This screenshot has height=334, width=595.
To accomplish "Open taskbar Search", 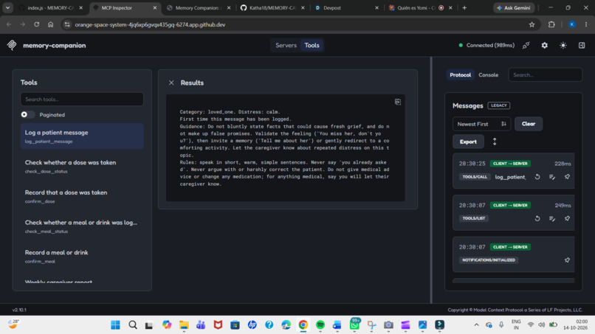I will 132,325.
